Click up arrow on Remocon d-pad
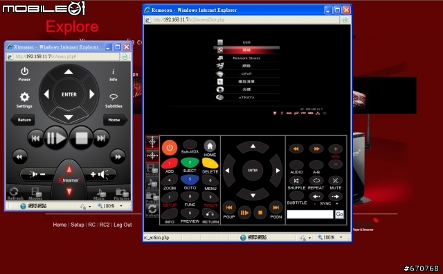This screenshot has width=443, height=274. (253, 146)
